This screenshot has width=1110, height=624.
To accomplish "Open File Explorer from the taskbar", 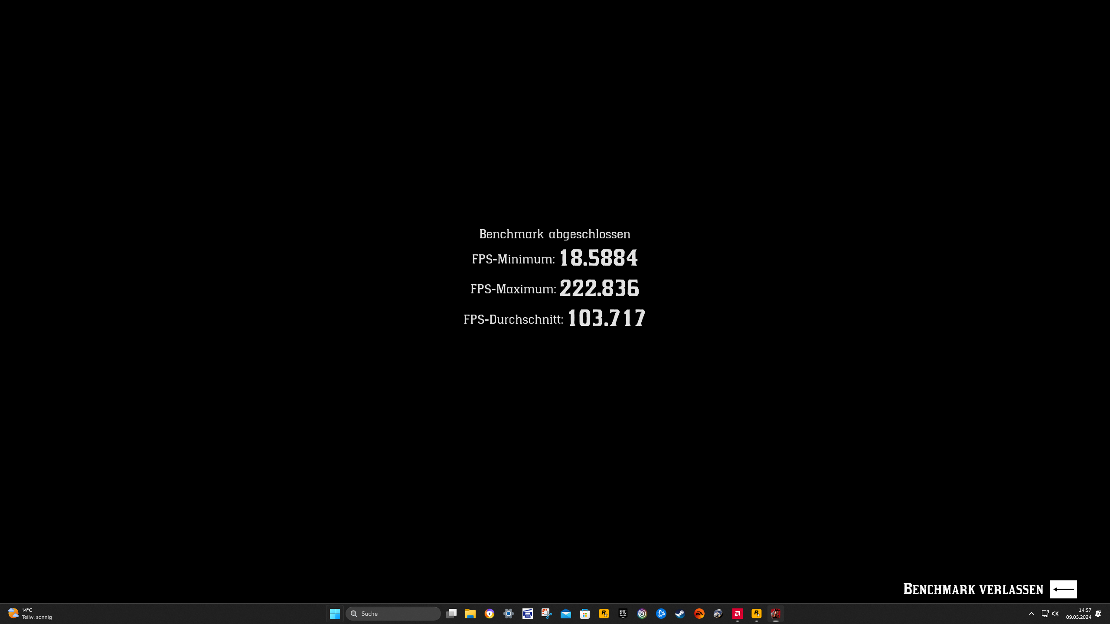I will (470, 614).
